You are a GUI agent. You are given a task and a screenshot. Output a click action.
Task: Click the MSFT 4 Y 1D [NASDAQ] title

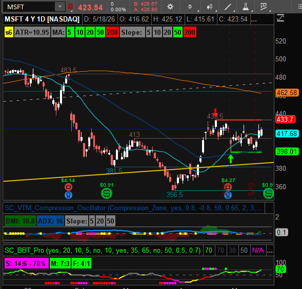pos(42,19)
